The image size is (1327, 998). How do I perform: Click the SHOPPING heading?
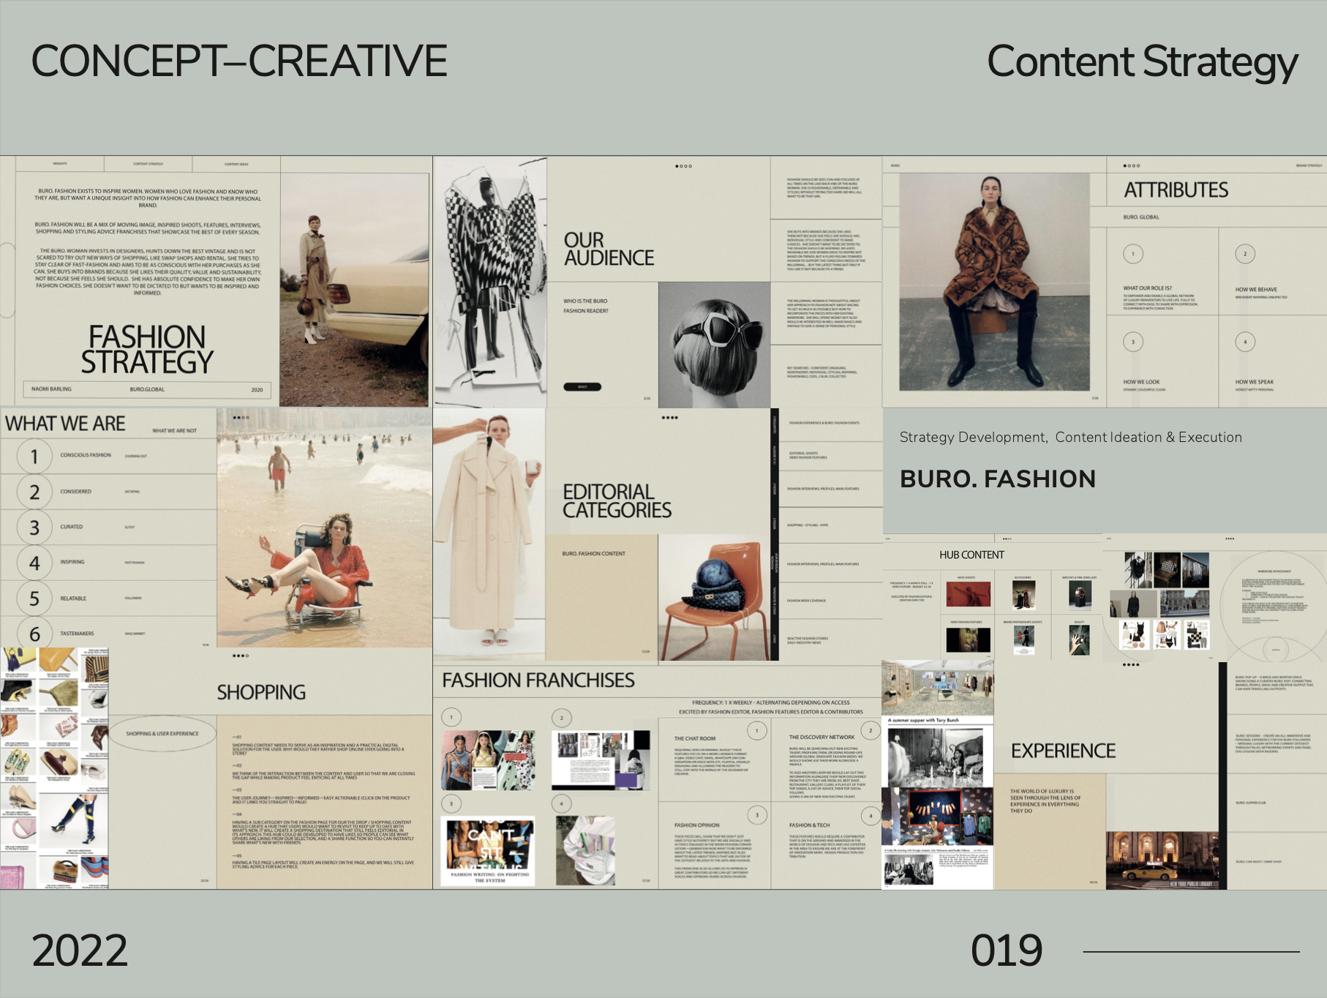[261, 692]
